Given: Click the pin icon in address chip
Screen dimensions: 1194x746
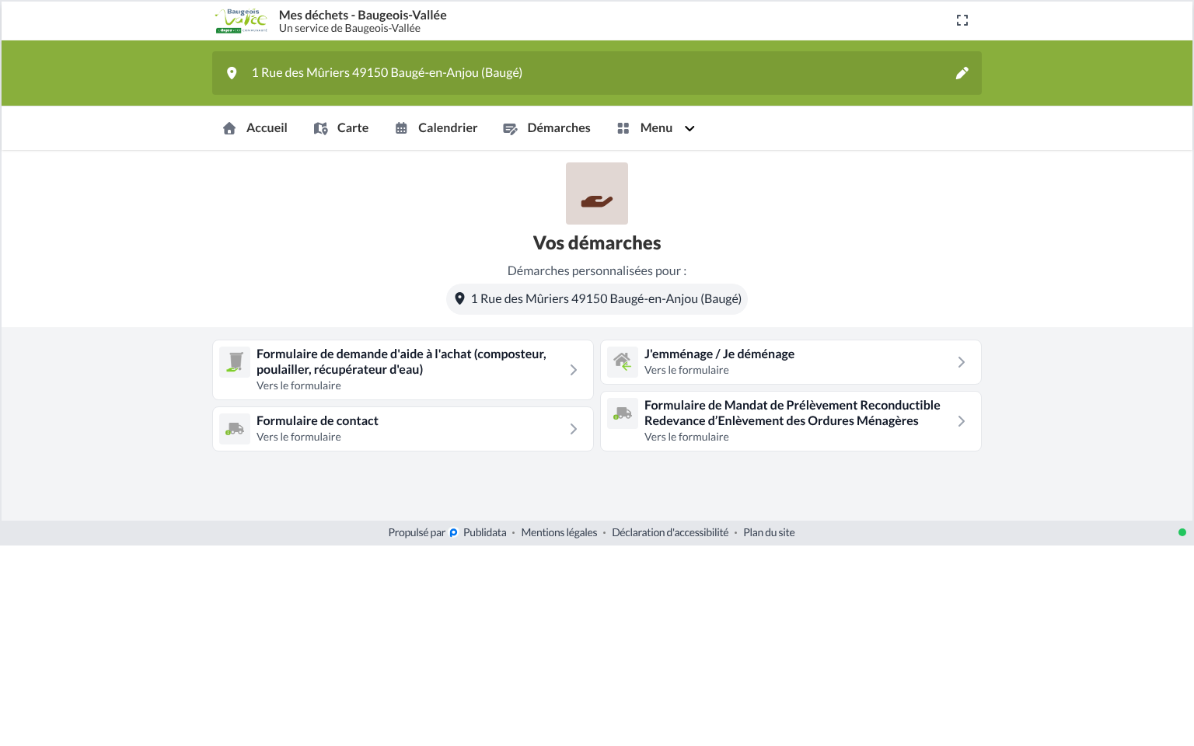Looking at the screenshot, I should click(459, 298).
